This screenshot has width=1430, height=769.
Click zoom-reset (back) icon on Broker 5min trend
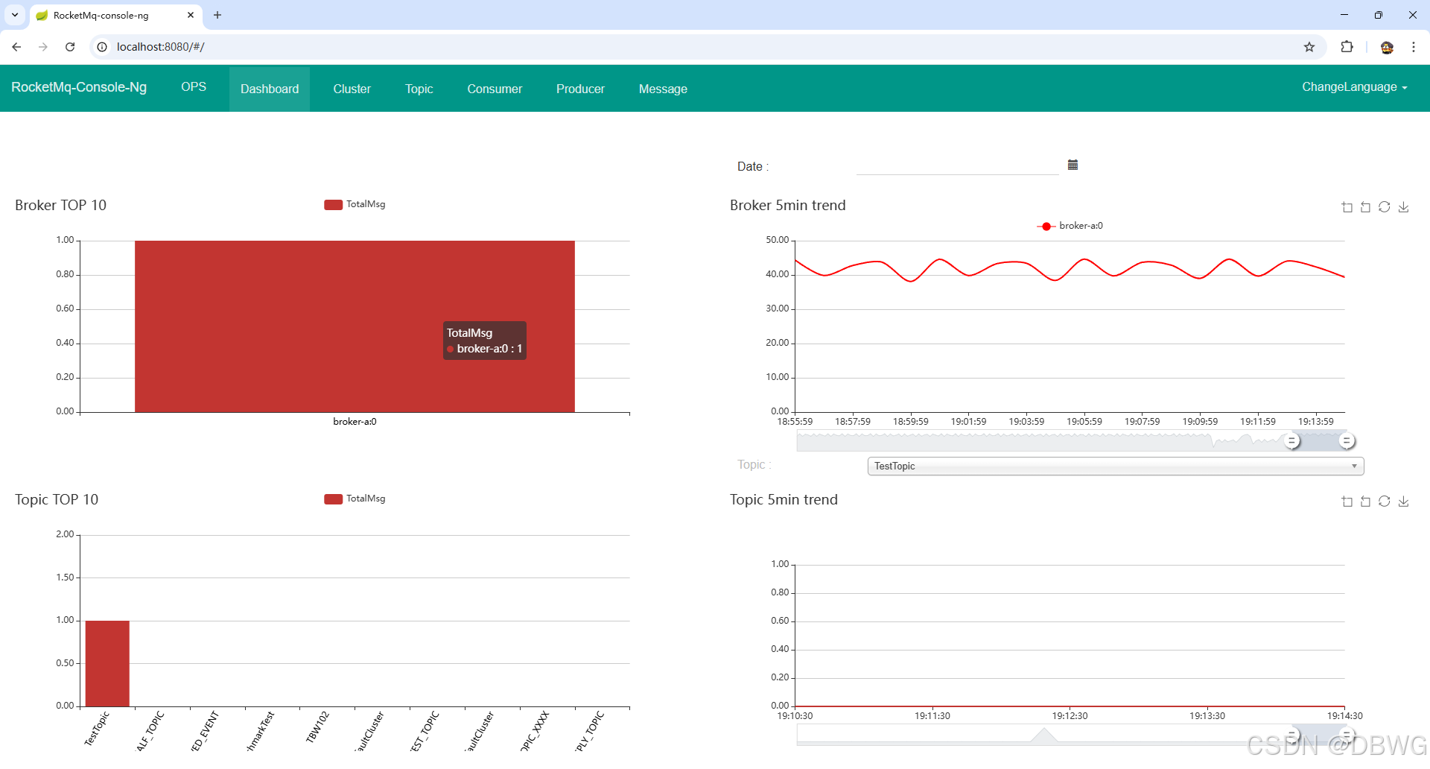pos(1366,207)
